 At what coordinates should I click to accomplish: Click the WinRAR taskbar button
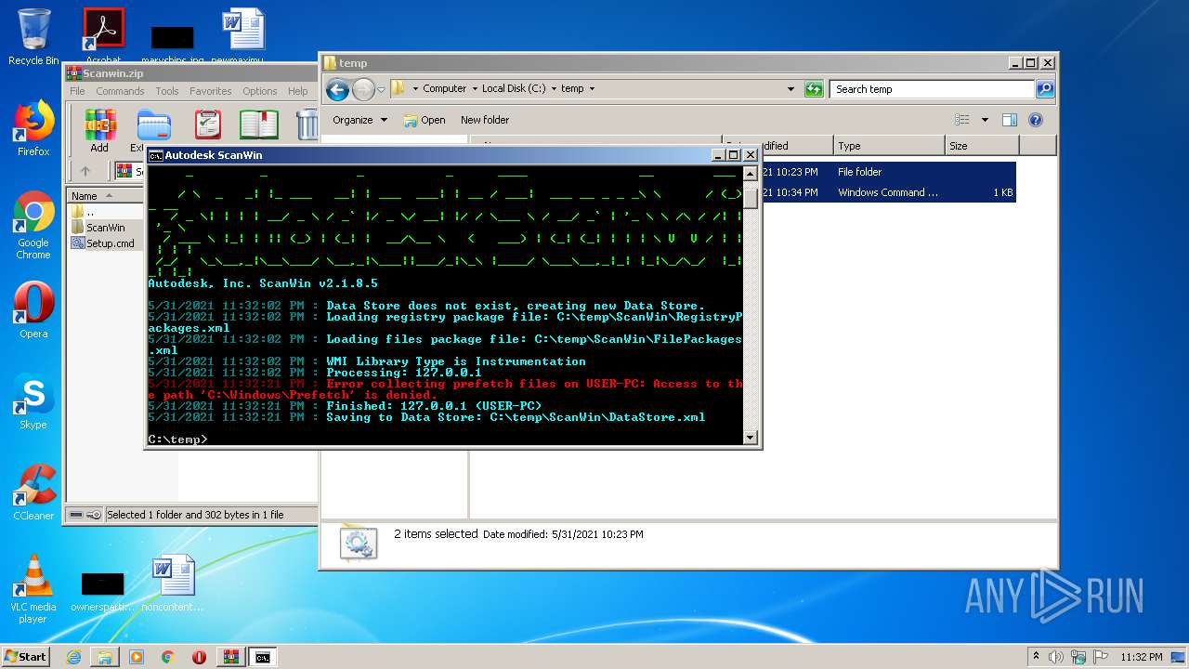pyautogui.click(x=231, y=657)
